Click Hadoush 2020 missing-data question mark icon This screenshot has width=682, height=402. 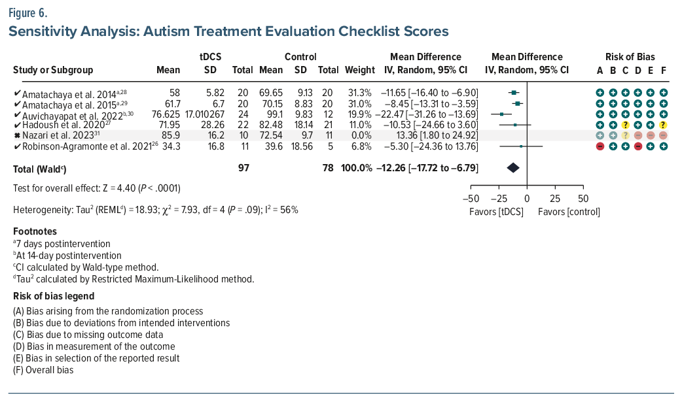pos(625,124)
